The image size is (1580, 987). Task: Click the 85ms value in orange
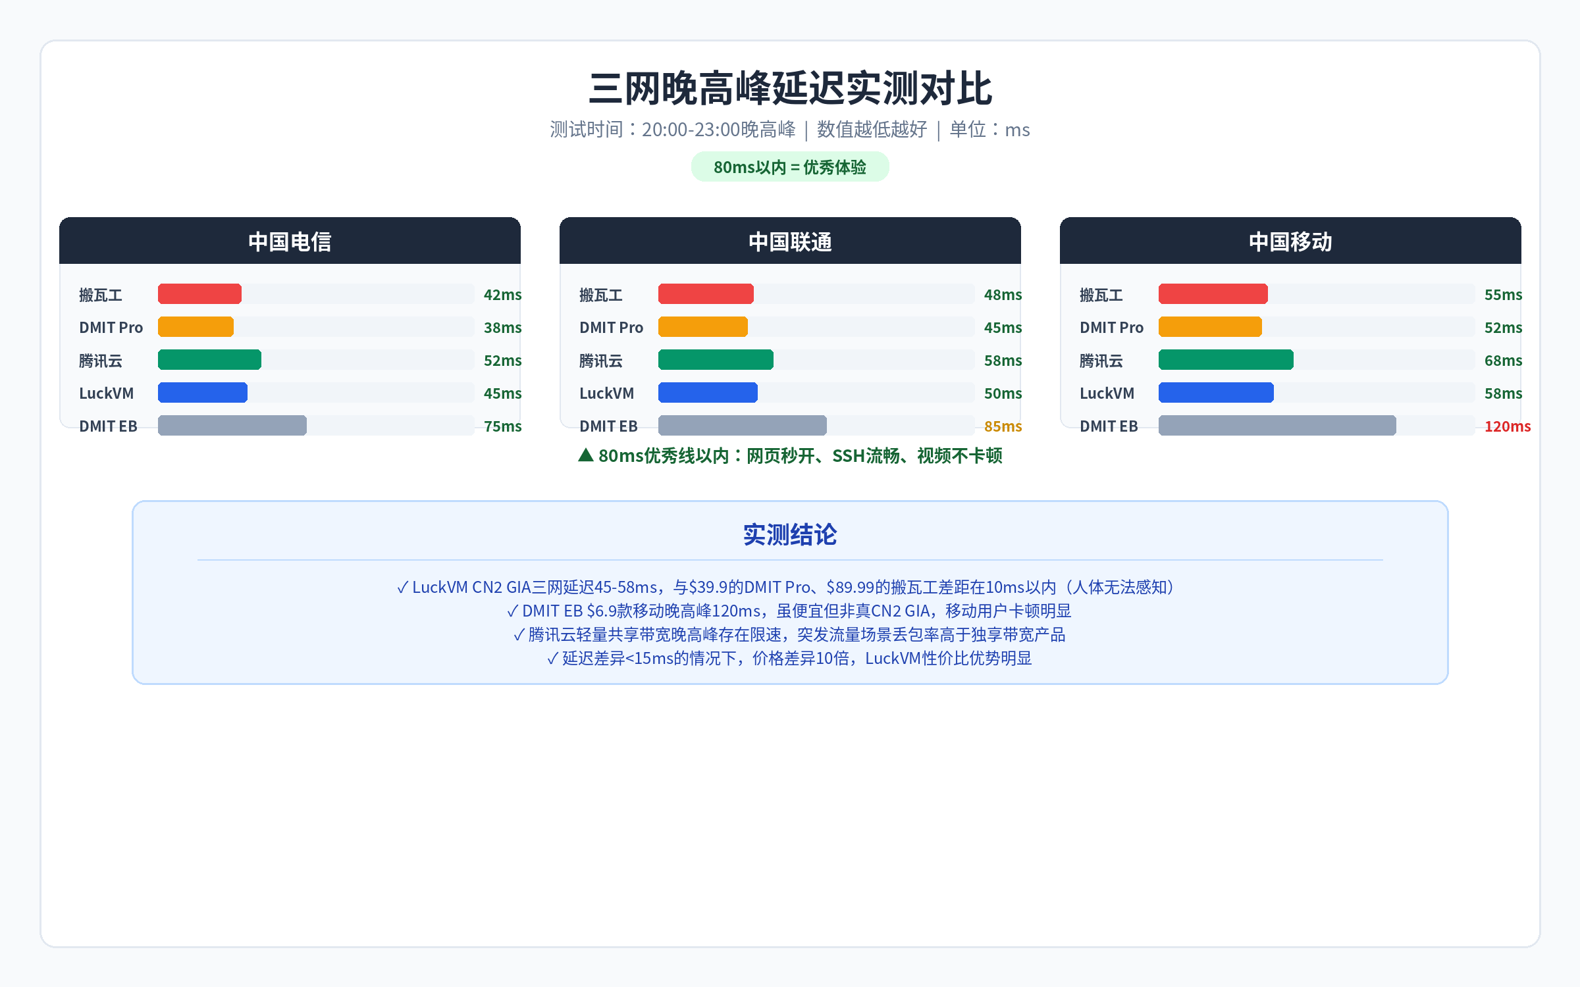(x=1003, y=426)
